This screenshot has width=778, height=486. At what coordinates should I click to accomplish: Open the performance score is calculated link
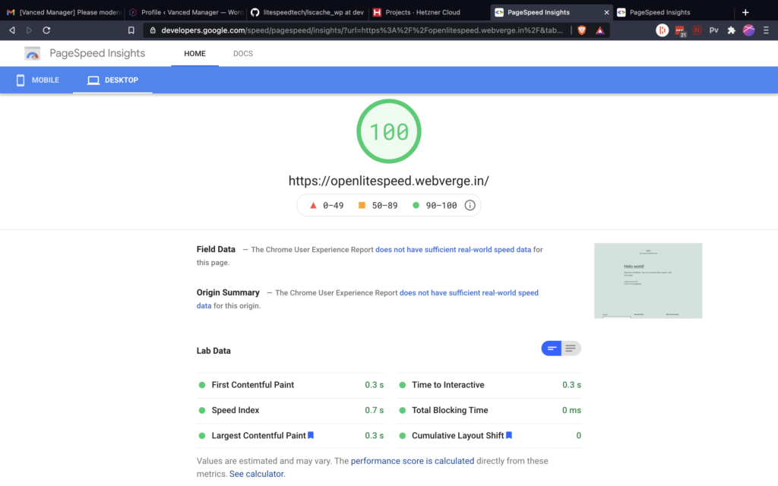tap(413, 460)
